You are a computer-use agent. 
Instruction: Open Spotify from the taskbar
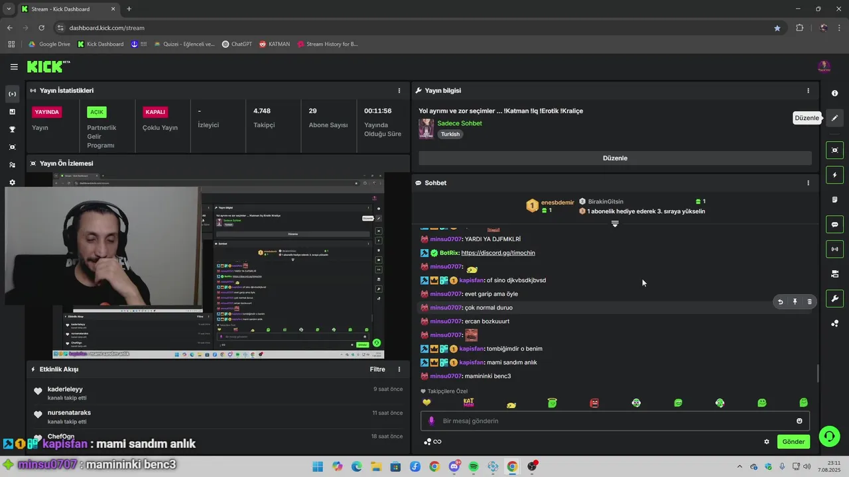(x=474, y=466)
